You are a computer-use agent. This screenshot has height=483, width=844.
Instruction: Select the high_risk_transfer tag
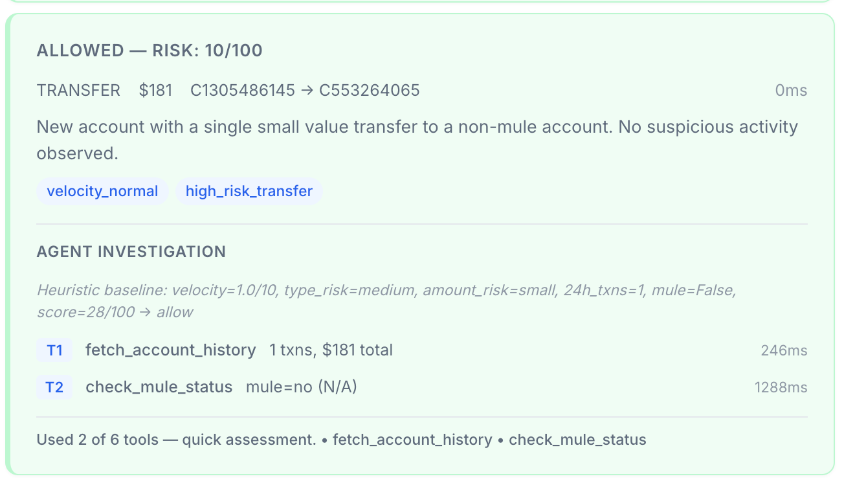tap(249, 191)
